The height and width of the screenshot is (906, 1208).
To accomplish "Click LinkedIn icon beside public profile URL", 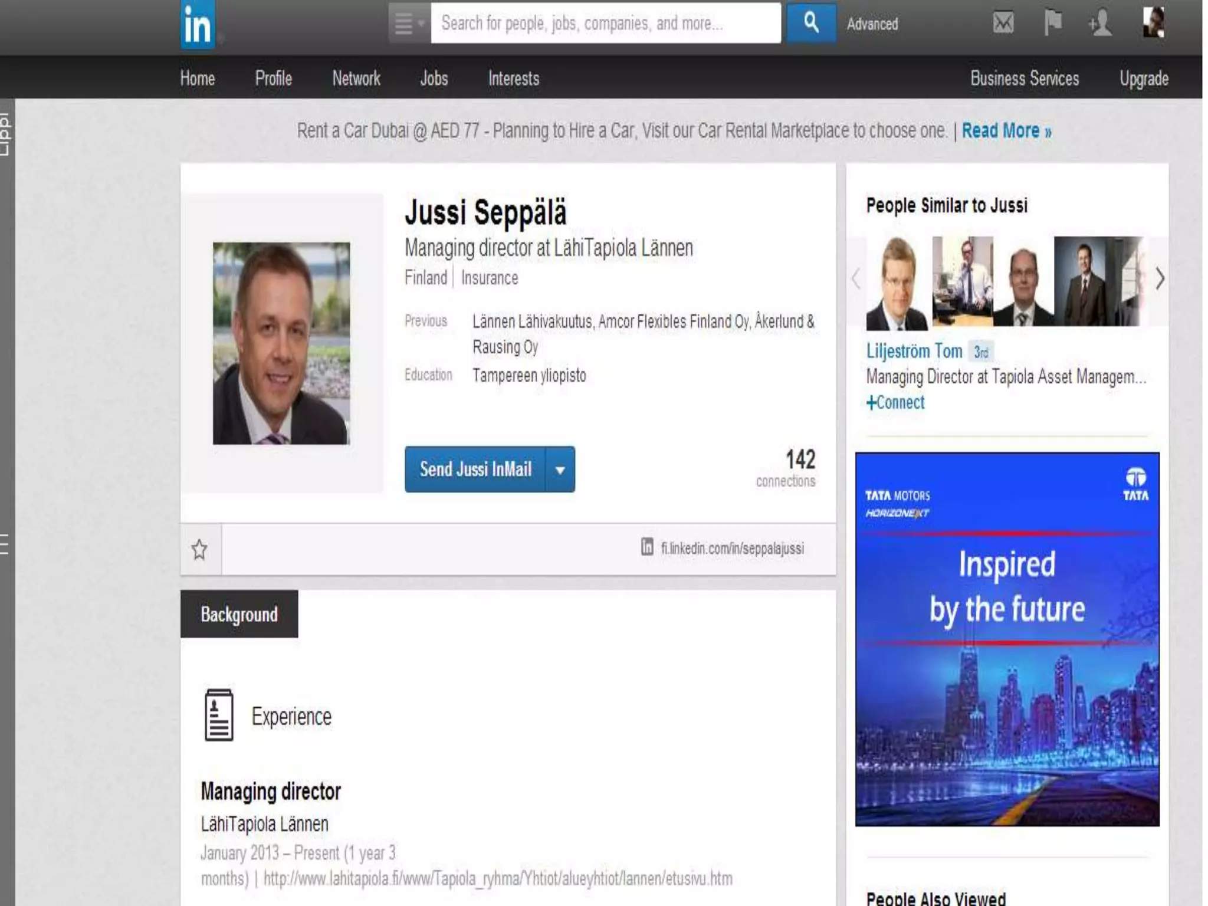I will (647, 547).
